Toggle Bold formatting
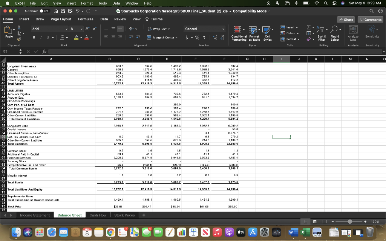386x241 pixels. [34, 37]
